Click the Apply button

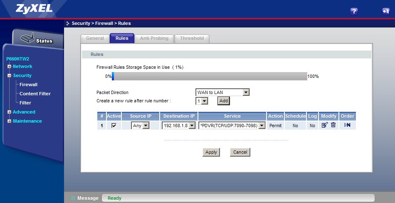point(211,152)
